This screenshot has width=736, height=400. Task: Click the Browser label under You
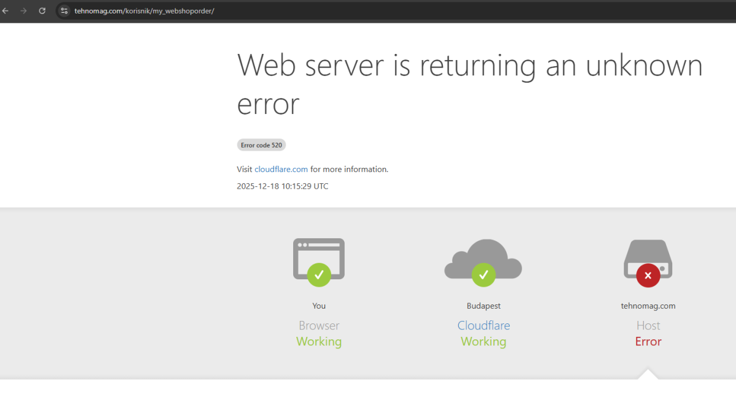point(318,325)
